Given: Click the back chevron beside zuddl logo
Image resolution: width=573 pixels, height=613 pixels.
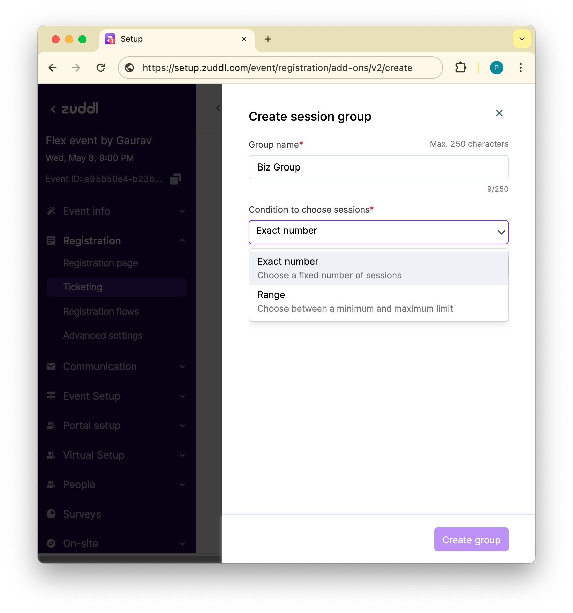Looking at the screenshot, I should [53, 109].
